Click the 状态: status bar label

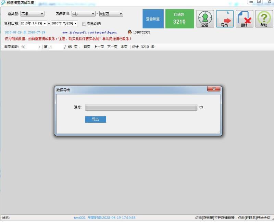tap(6, 218)
